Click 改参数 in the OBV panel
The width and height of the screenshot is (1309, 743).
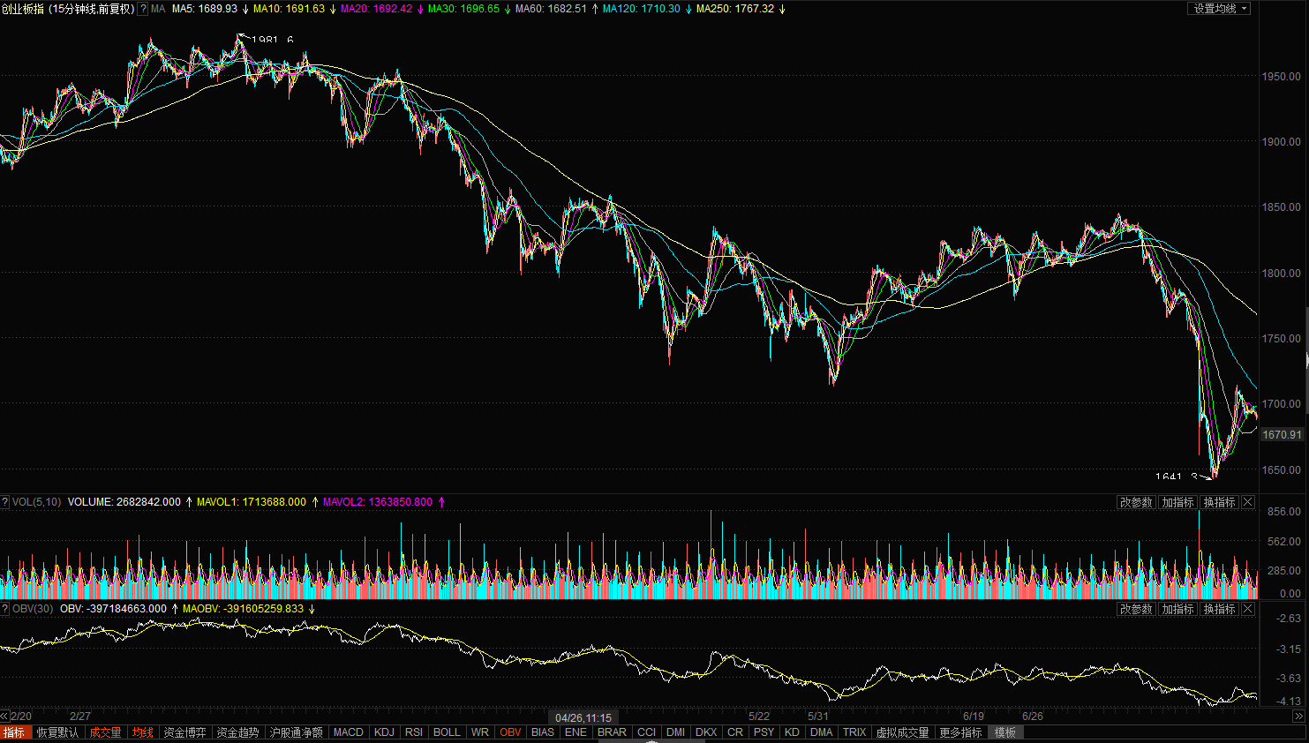(x=1136, y=609)
